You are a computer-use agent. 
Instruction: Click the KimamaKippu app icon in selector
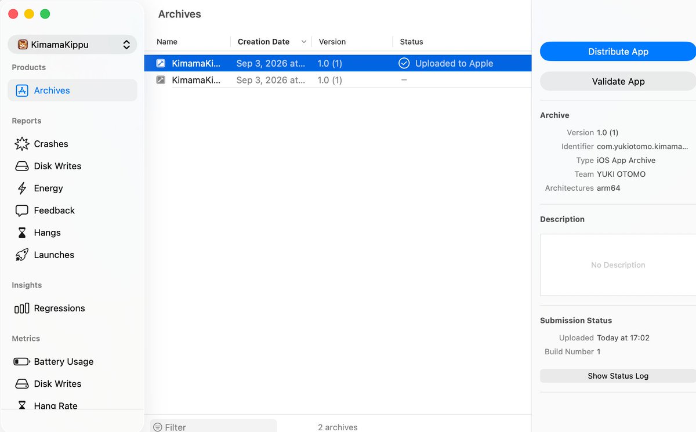coord(23,45)
